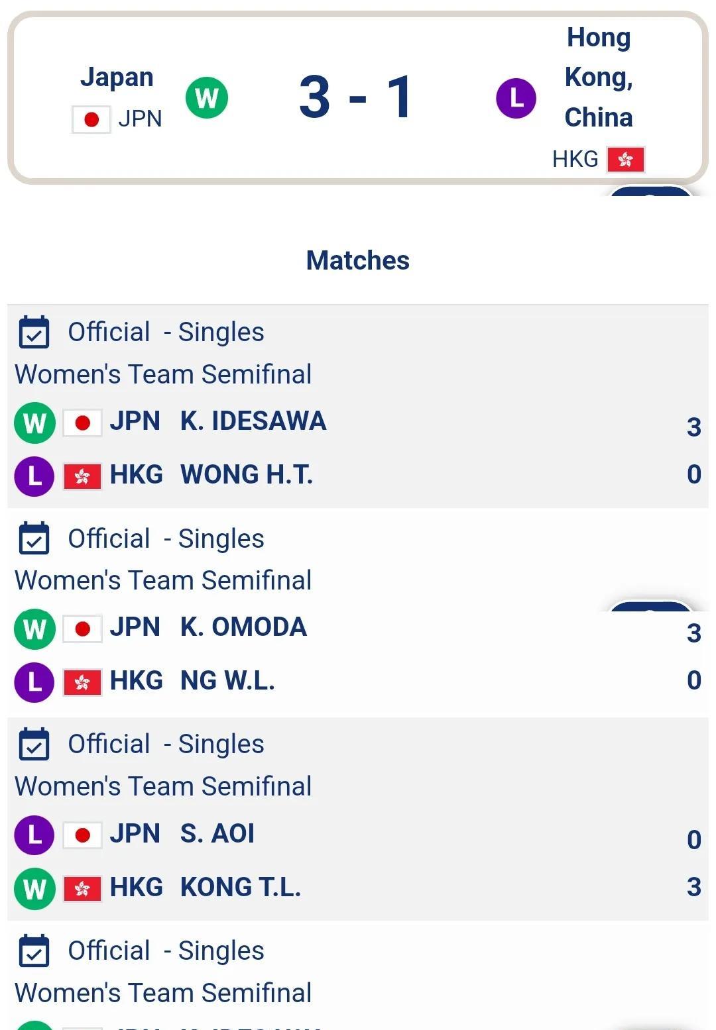Click the L badge next to S. AOI

[x=34, y=835]
